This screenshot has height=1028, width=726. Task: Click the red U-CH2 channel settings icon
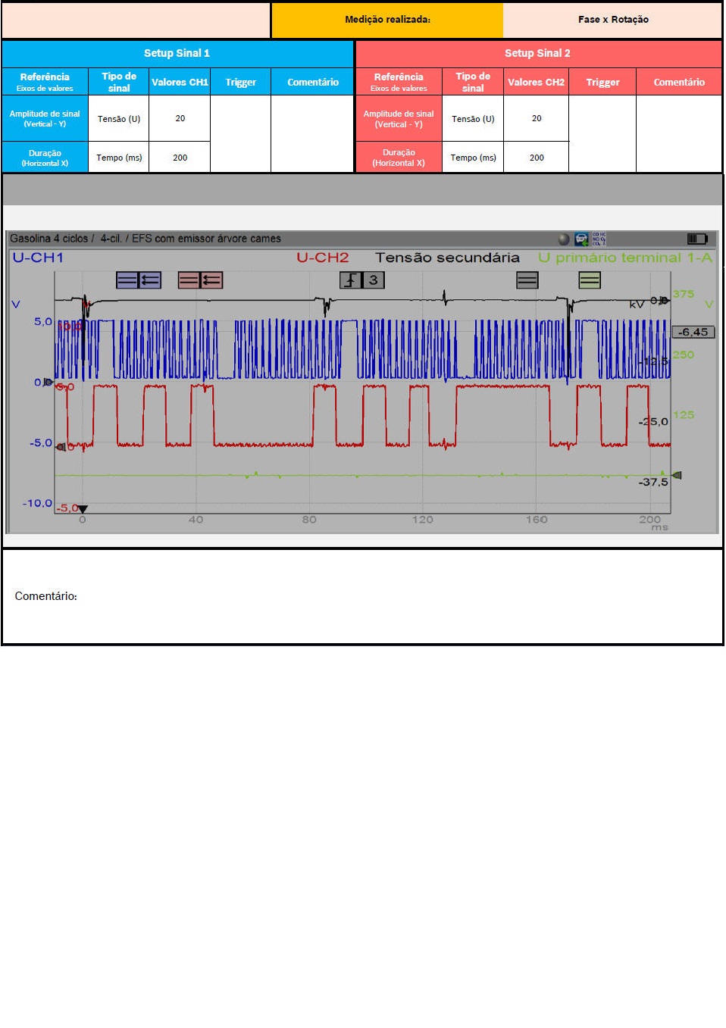click(200, 280)
